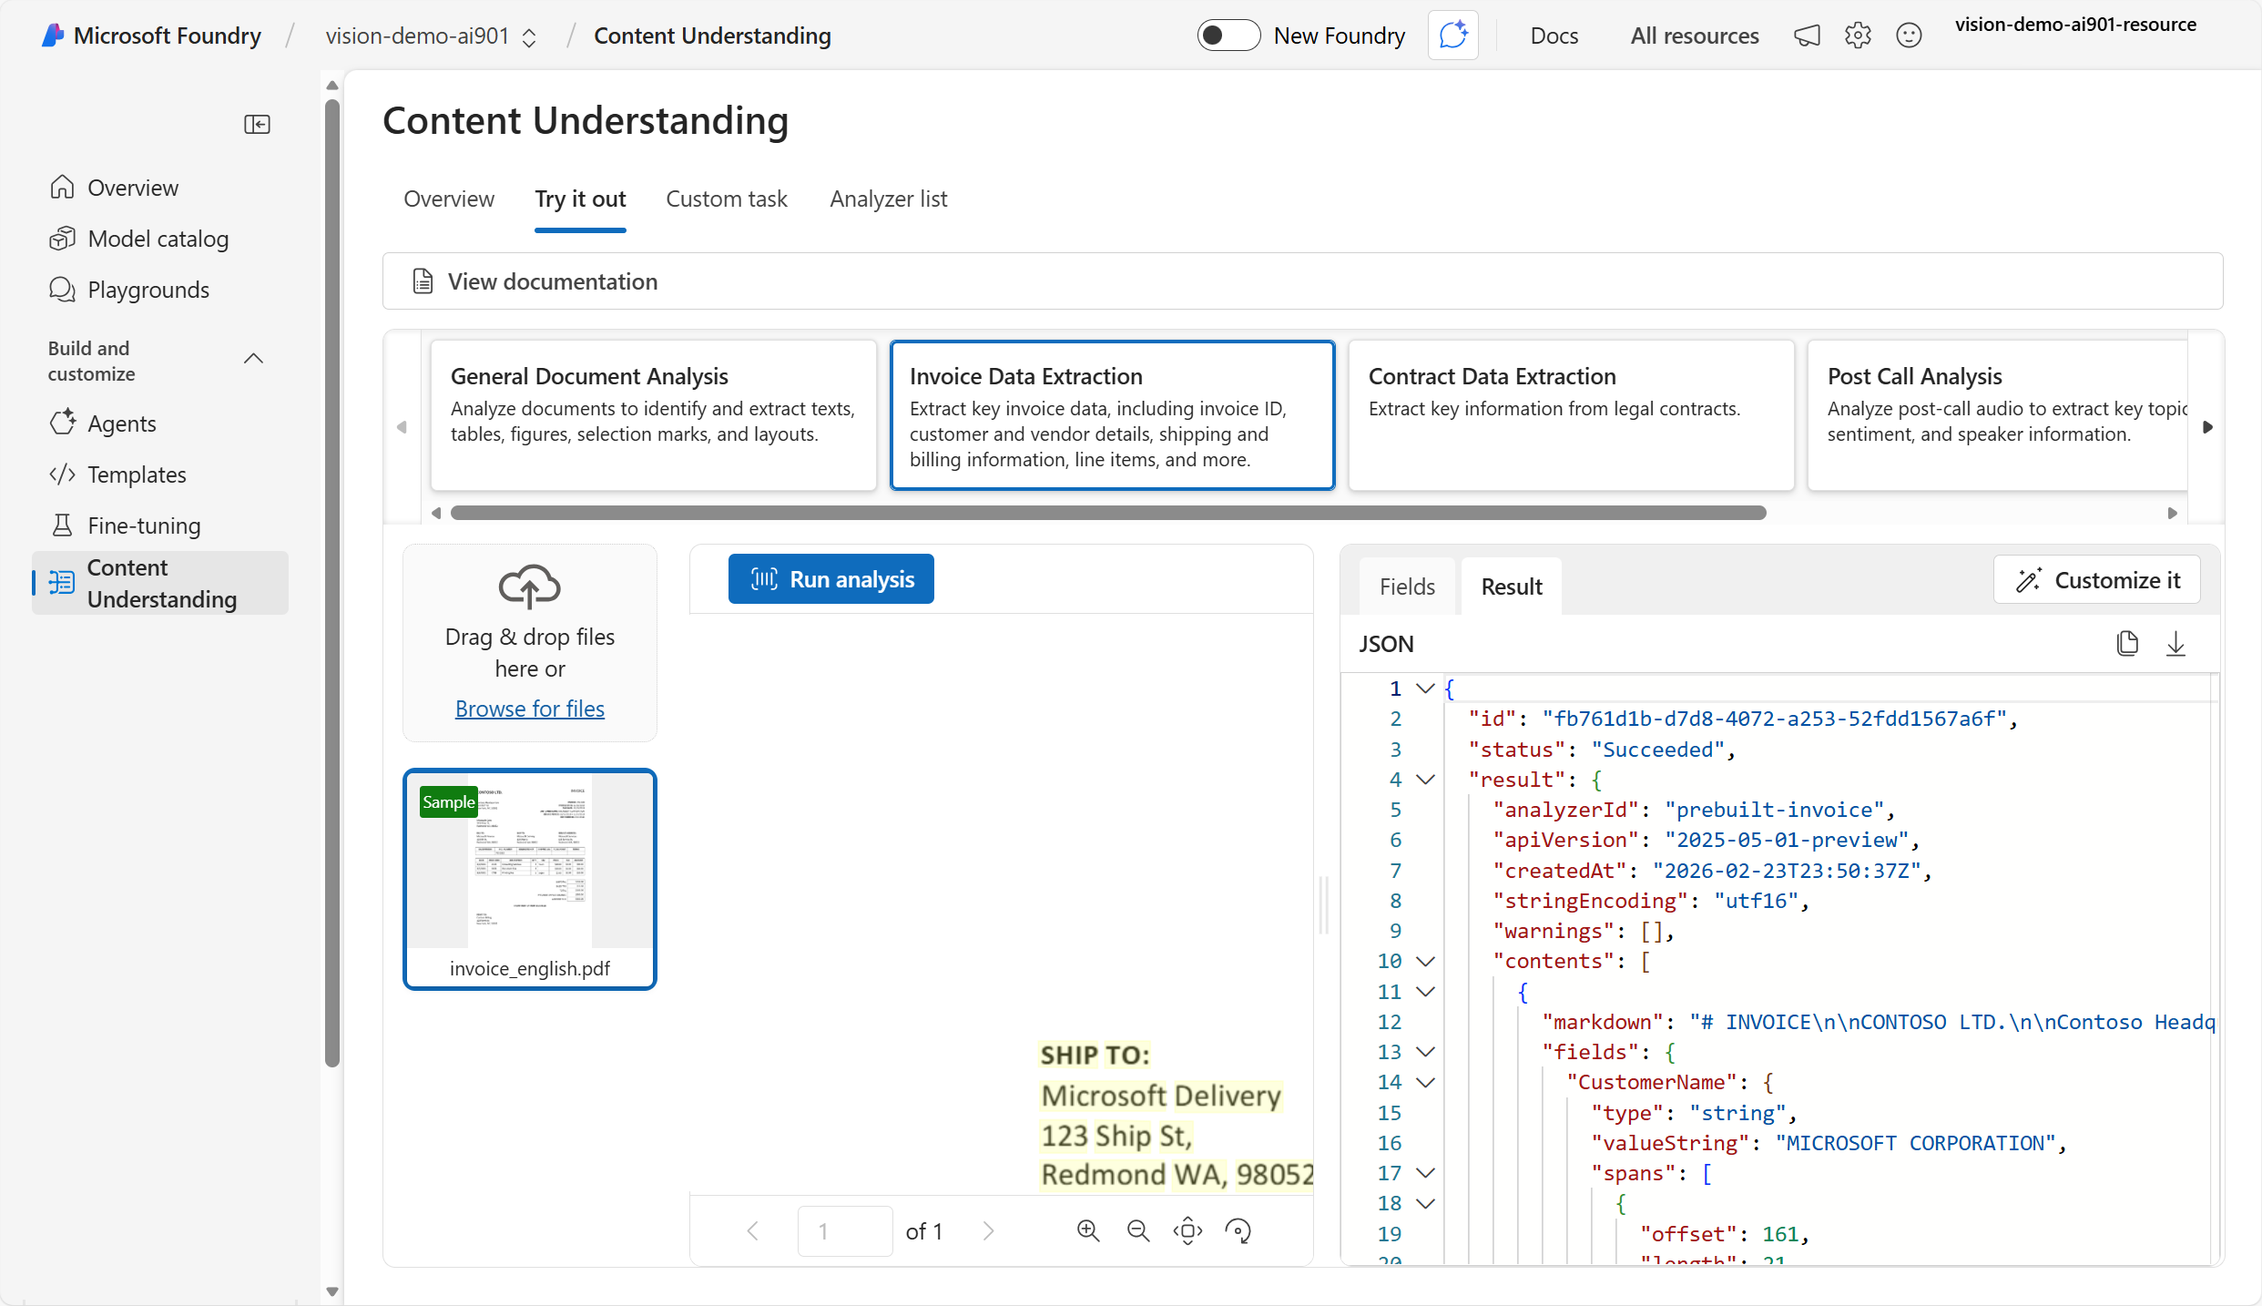This screenshot has height=1306, width=2262.
Task: Click the copy JSON icon
Action: (x=2127, y=643)
